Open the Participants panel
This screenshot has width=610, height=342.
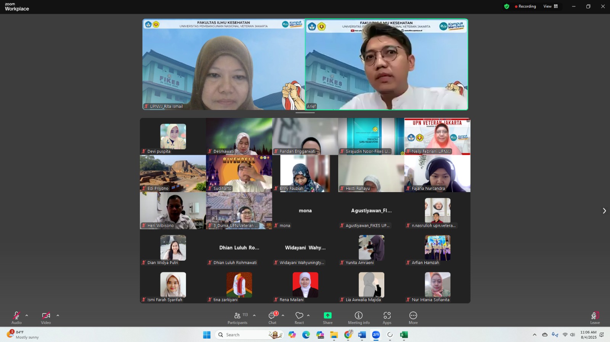point(238,318)
